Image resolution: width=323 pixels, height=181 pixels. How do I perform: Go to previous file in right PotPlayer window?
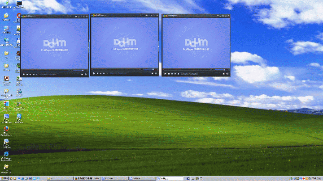click(x=172, y=74)
